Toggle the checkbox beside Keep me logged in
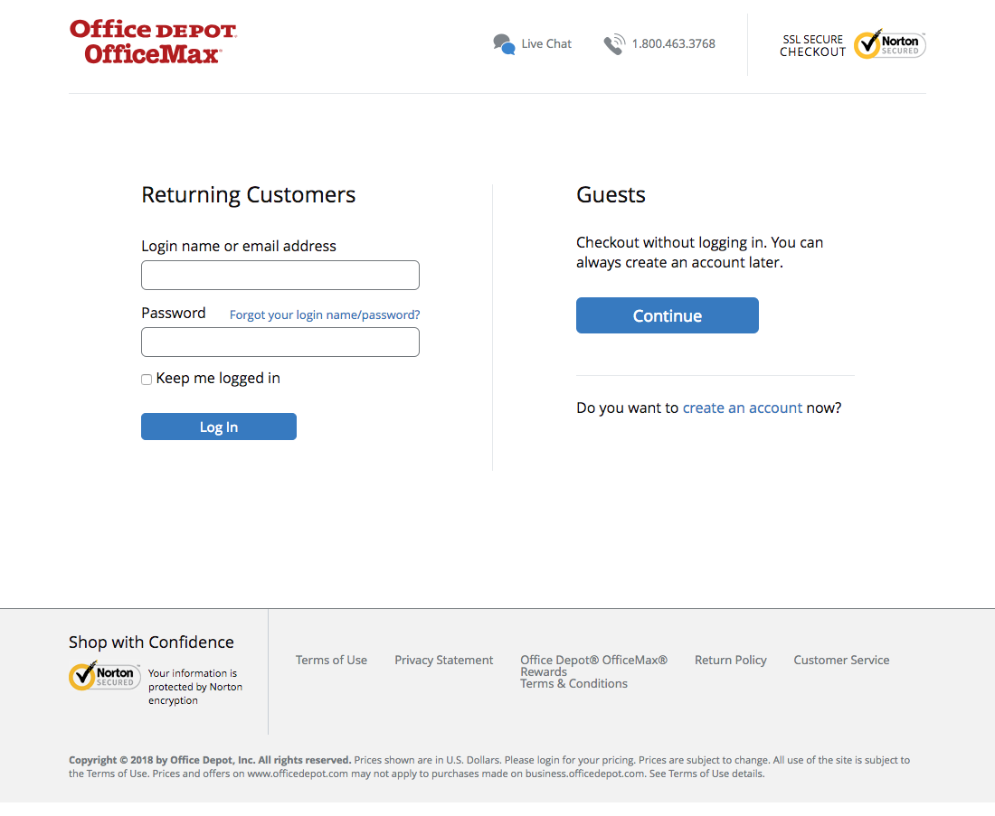 pyautogui.click(x=146, y=379)
